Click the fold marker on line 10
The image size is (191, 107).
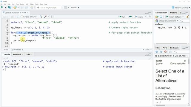point(9,43)
